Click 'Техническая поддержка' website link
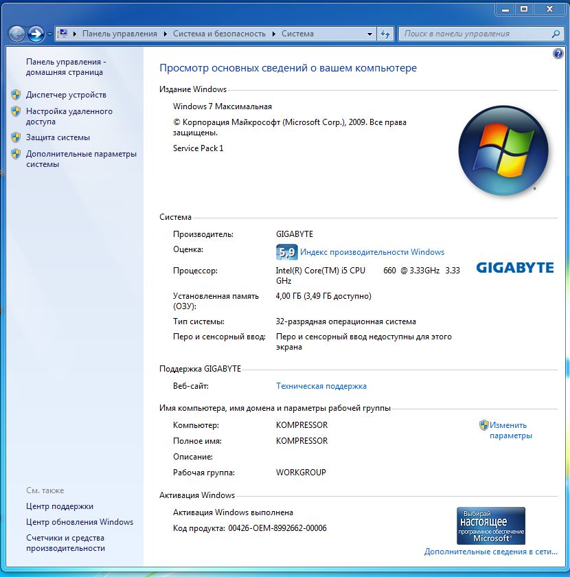 [x=321, y=386]
